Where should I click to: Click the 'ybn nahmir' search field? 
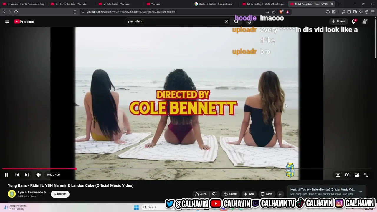(175, 21)
